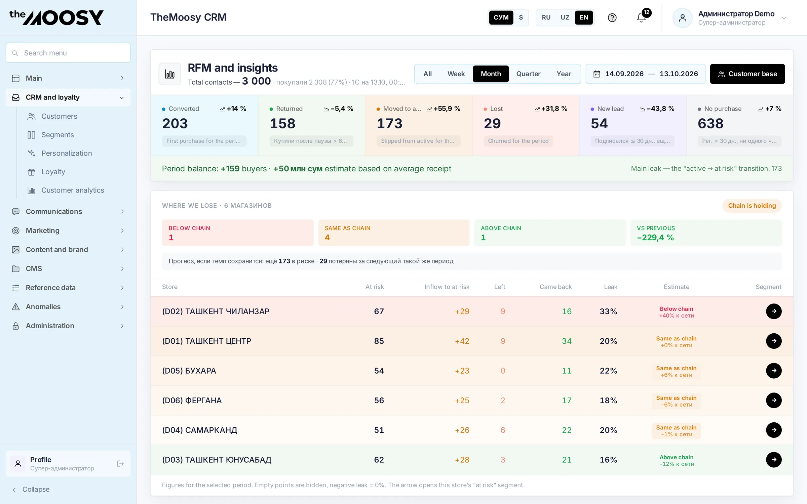Expand Administration menu section
The width and height of the screenshot is (807, 504).
68,326
